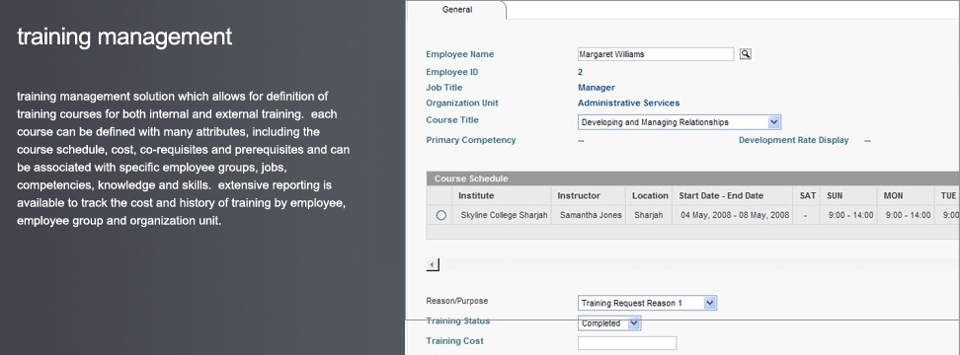Click the MON column header
Viewport: 960px width, 355px height.
(x=893, y=195)
